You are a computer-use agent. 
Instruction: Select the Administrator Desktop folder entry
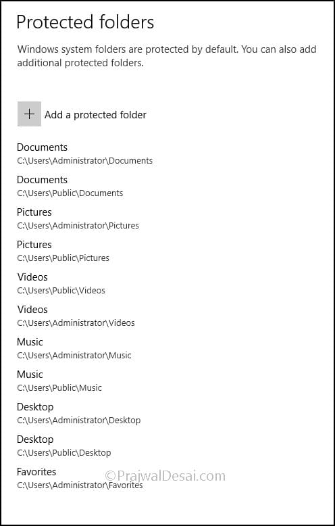point(79,414)
